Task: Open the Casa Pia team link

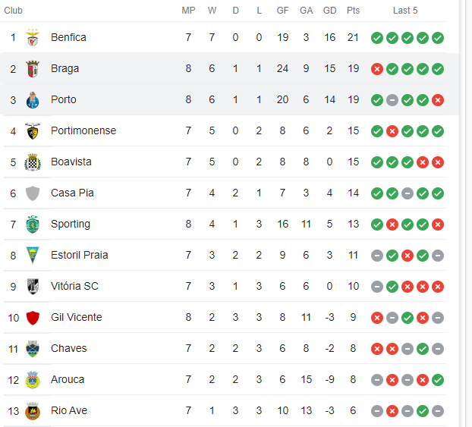Action: (72, 193)
